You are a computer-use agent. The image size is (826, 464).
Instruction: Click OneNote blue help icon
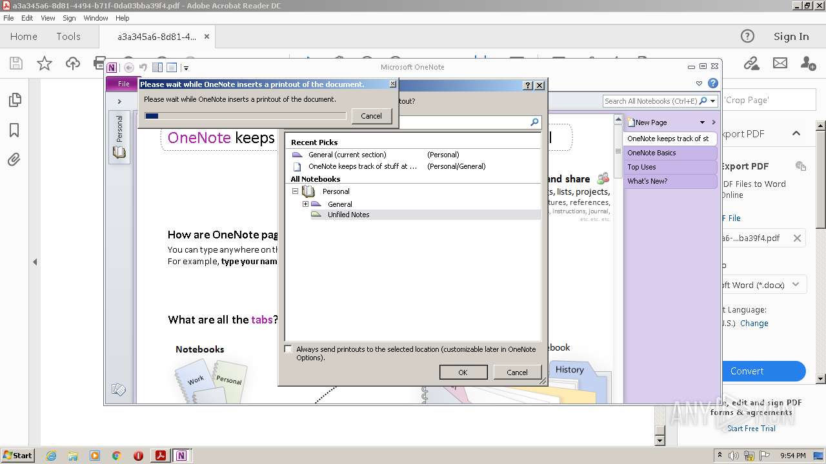point(713,83)
